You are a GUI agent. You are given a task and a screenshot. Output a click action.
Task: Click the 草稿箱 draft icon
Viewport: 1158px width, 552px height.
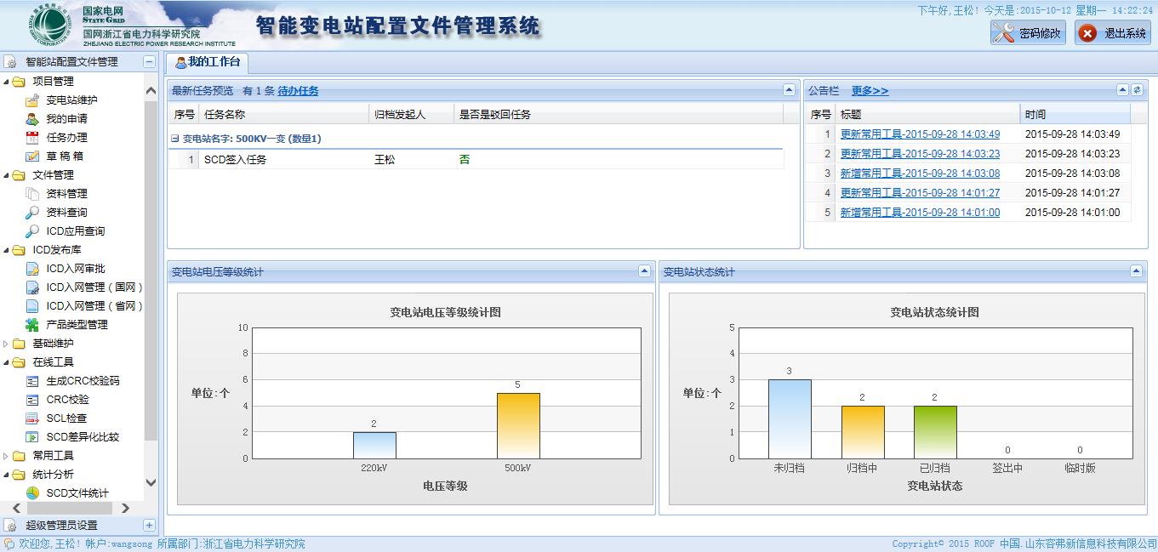32,156
